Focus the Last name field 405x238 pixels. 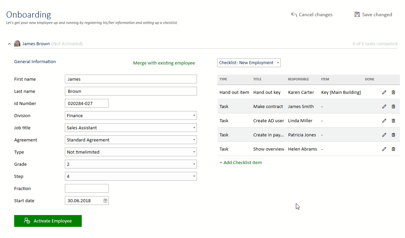pyautogui.click(x=131, y=91)
